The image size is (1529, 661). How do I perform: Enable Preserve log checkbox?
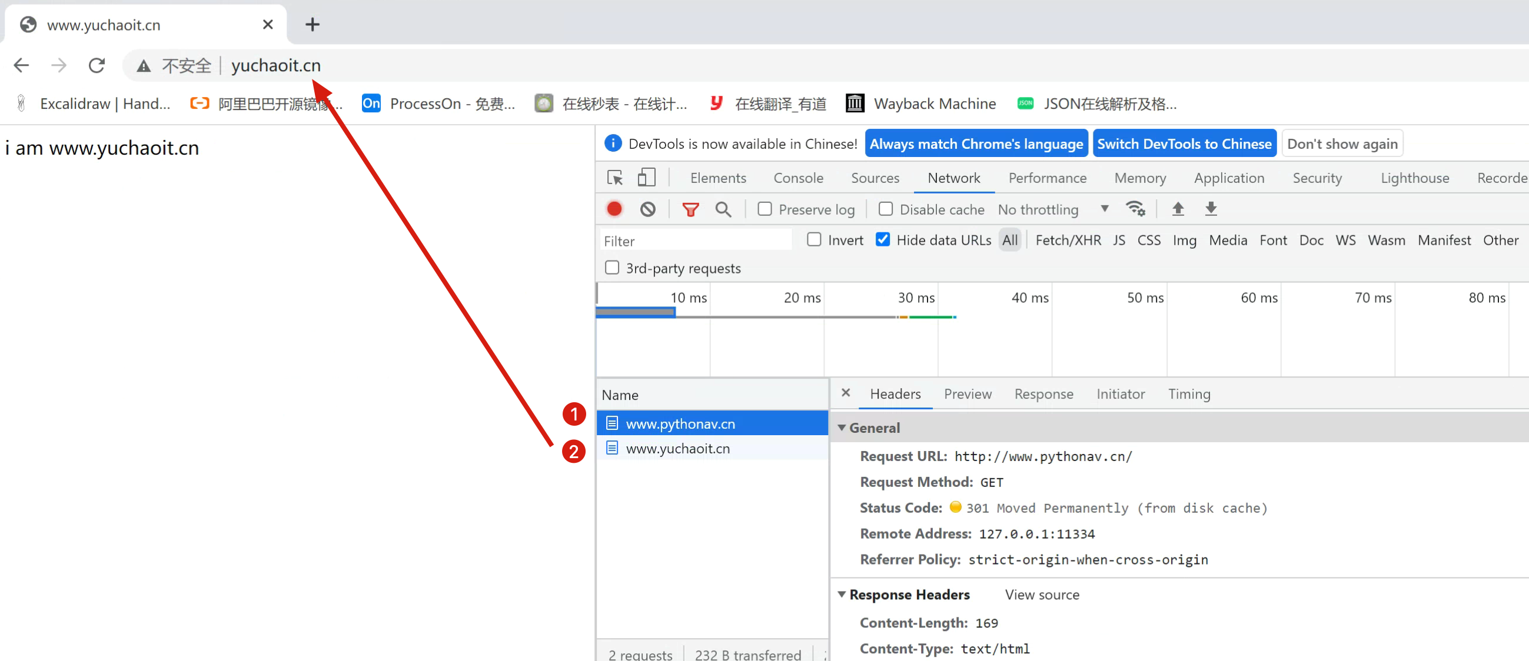(765, 209)
